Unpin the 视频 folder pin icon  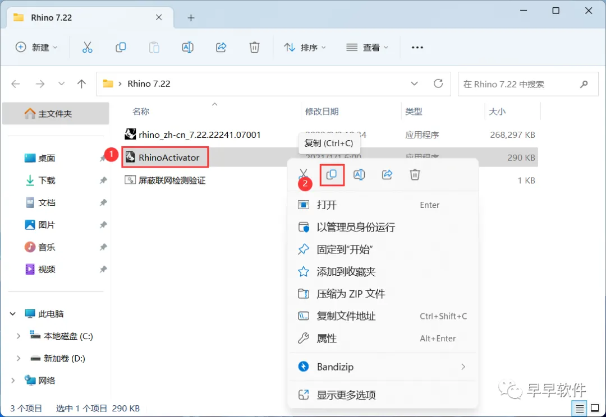103,269
